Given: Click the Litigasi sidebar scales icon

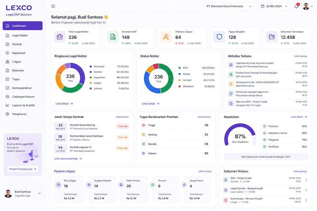Looking at the screenshot, I should (x=7, y=62).
